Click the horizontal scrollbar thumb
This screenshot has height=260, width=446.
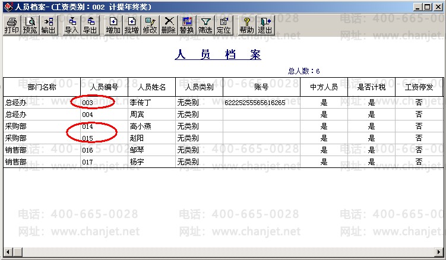[x=18, y=252]
